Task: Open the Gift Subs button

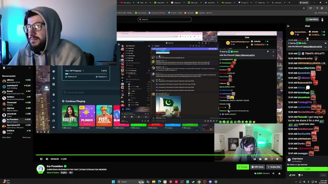Action: (257, 167)
